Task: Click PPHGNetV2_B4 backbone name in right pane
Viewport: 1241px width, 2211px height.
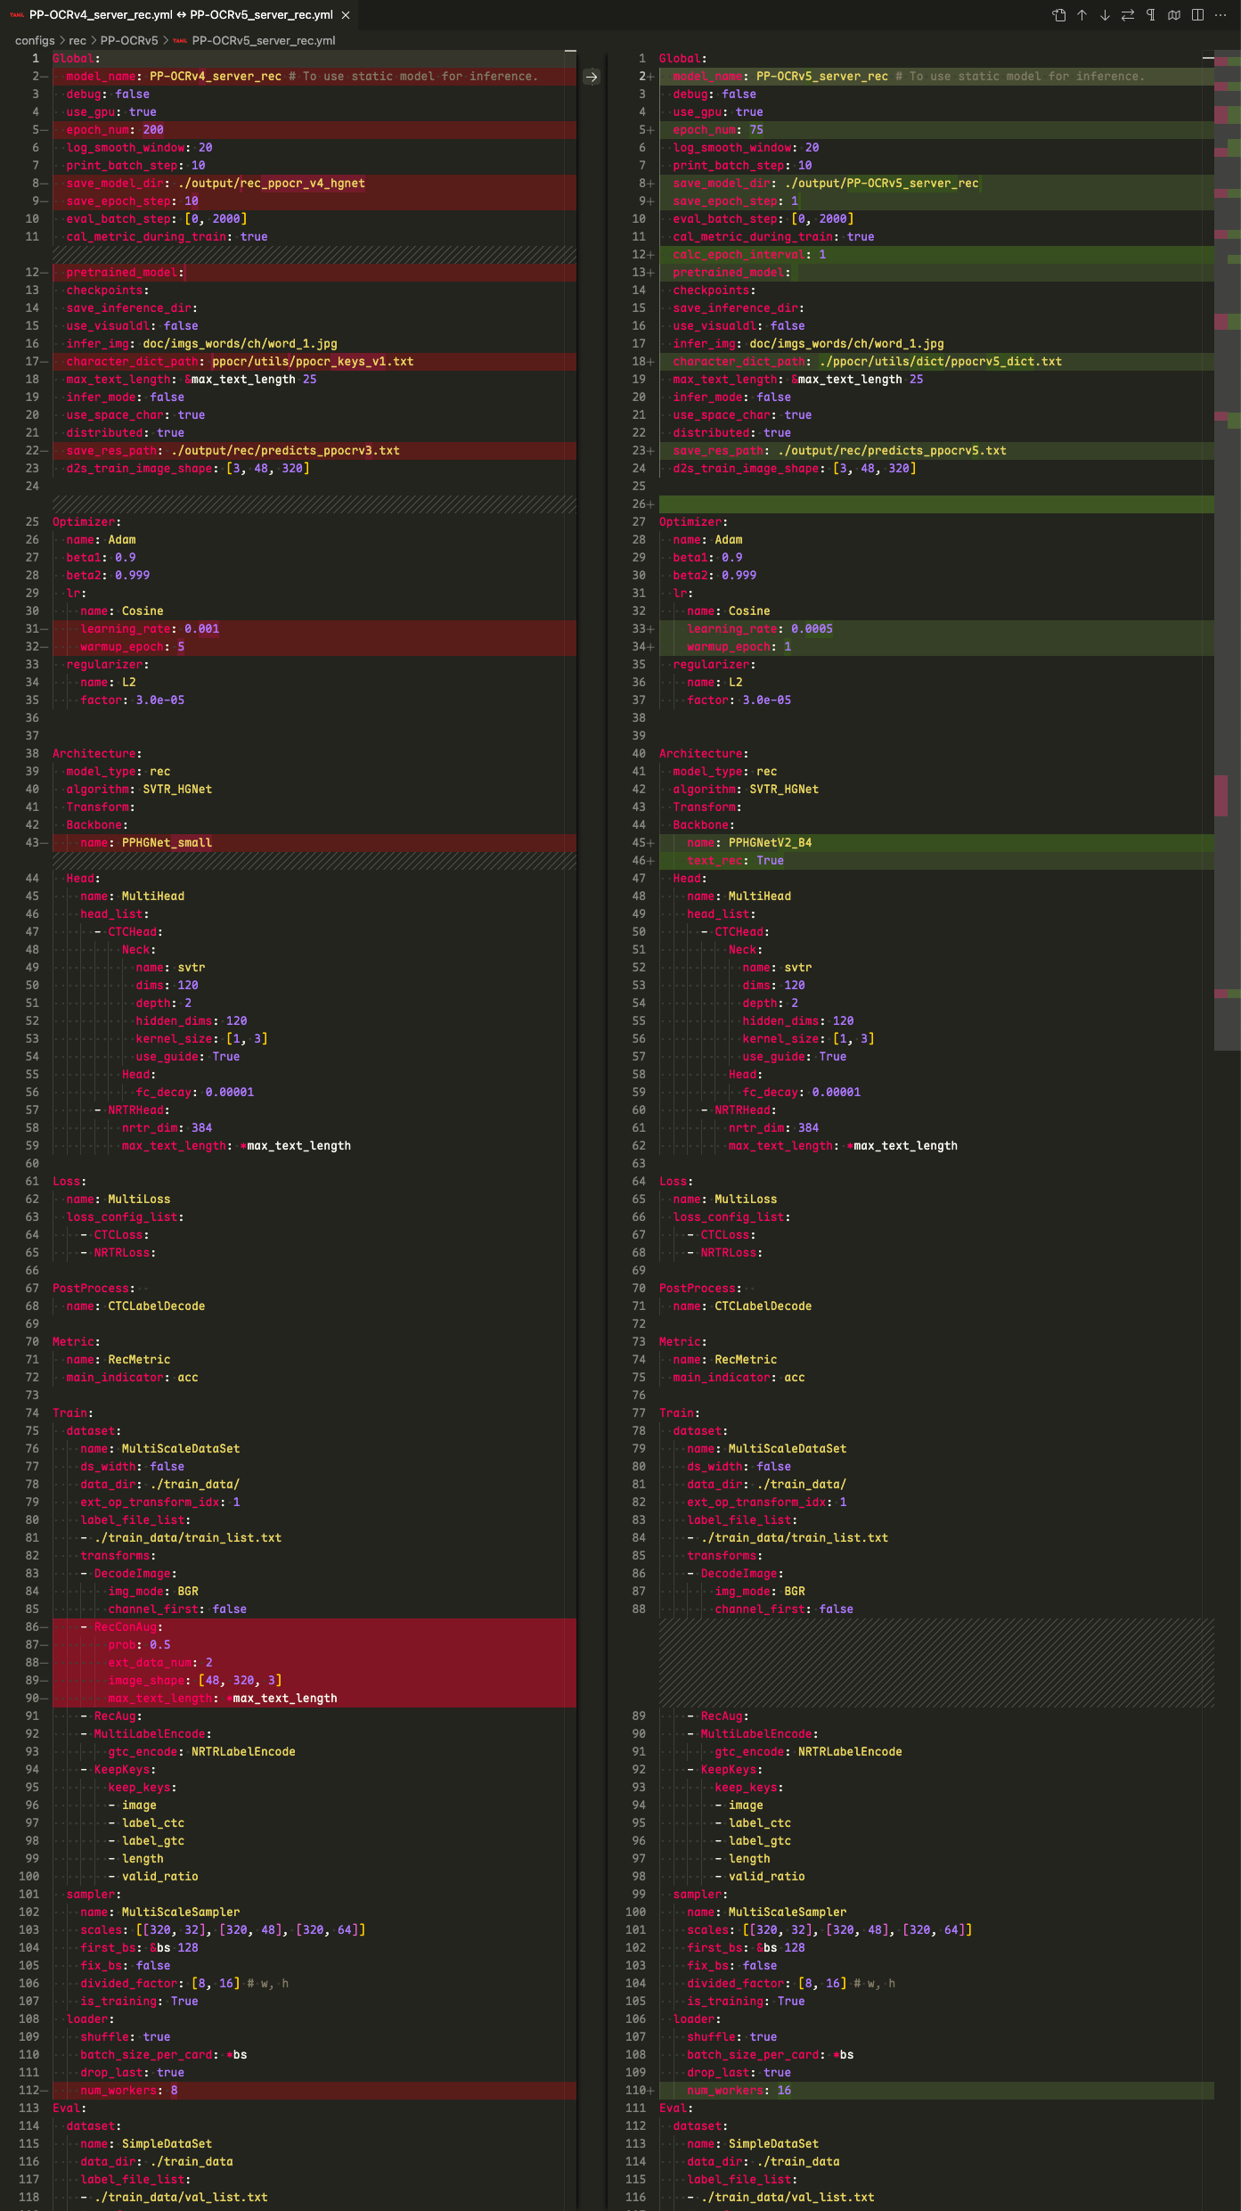Action: pos(770,843)
